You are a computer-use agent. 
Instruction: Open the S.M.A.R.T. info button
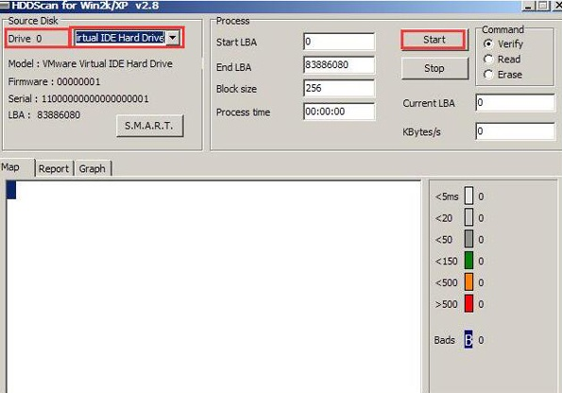149,126
